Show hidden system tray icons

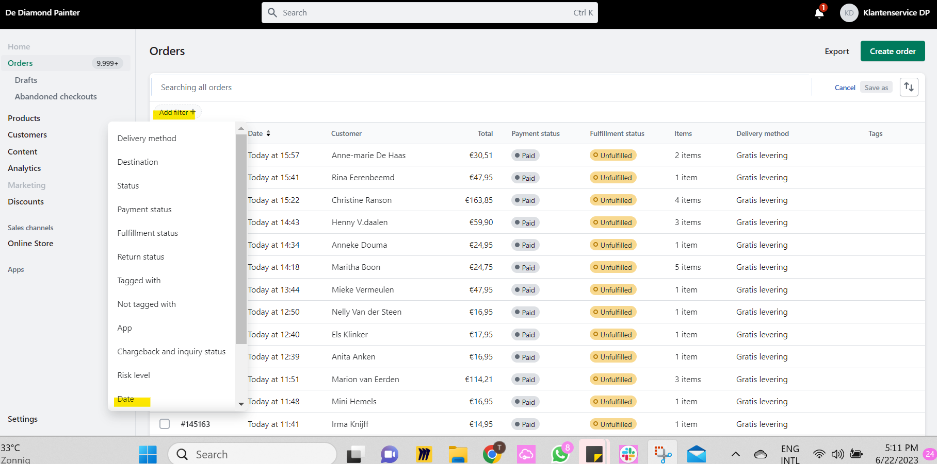click(736, 454)
